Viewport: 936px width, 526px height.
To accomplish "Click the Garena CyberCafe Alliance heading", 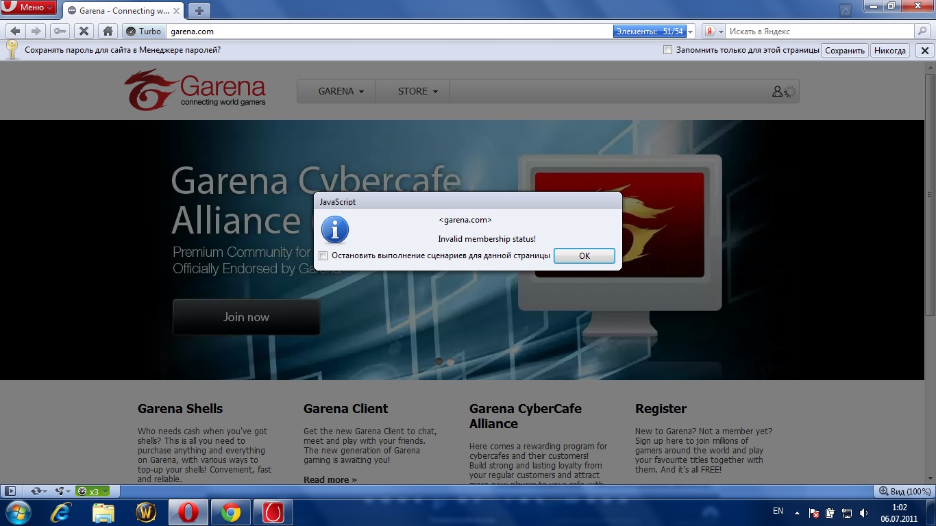I will coord(526,416).
